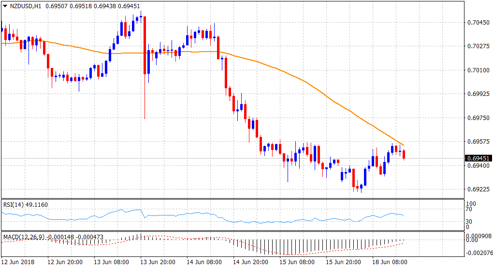Viewport: 493px width, 268px height.
Task: Click the 0.70450 price axis label
Action: click(478, 22)
